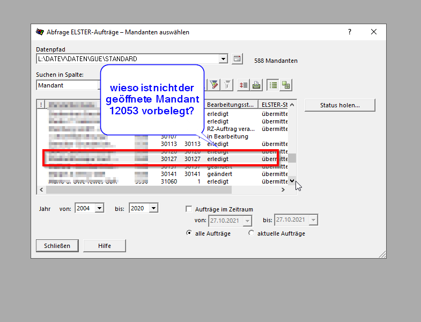421x322 pixels.
Task: Open the edit filter funnel icon
Action: click(214, 85)
